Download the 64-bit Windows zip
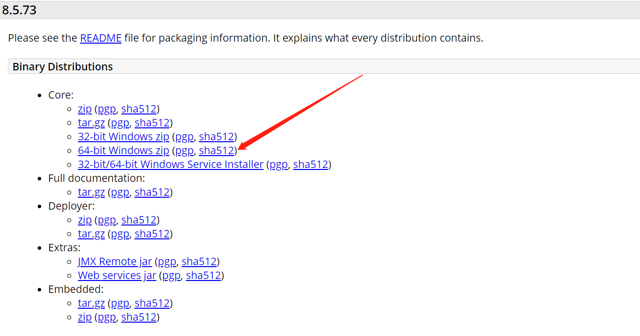This screenshot has height=336, width=640. coord(124,151)
